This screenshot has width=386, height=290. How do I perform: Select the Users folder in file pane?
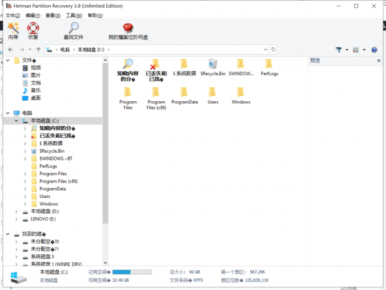pyautogui.click(x=213, y=95)
